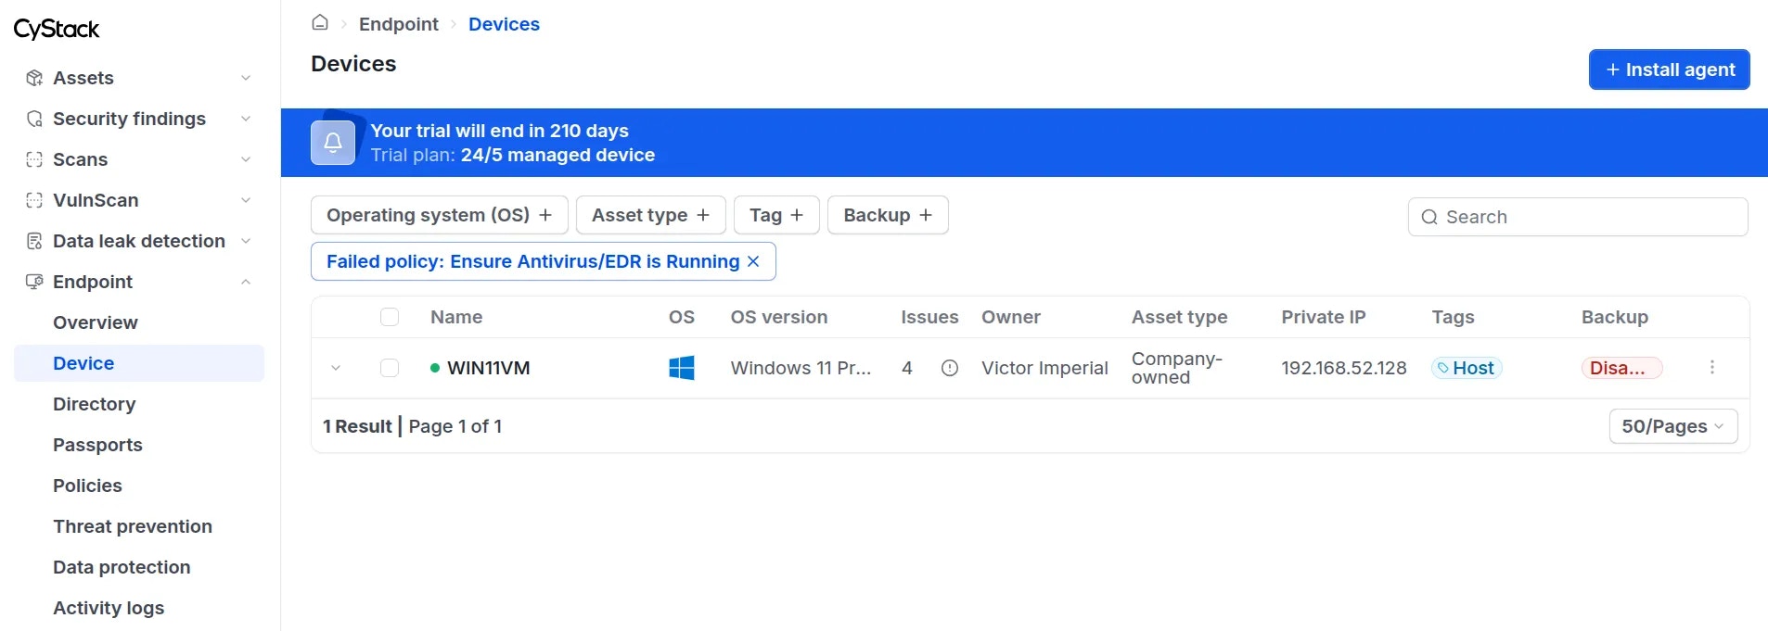
Task: Click the Backup column header
Action: click(x=1615, y=317)
